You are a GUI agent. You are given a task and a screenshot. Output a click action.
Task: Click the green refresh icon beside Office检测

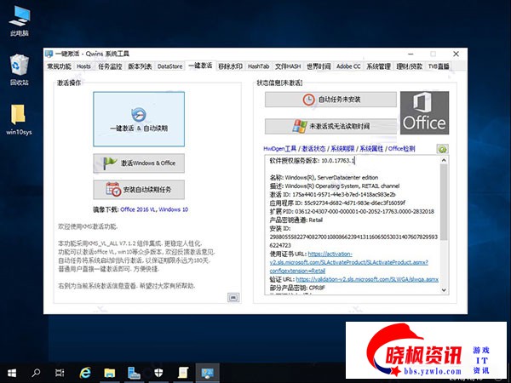click(x=442, y=149)
